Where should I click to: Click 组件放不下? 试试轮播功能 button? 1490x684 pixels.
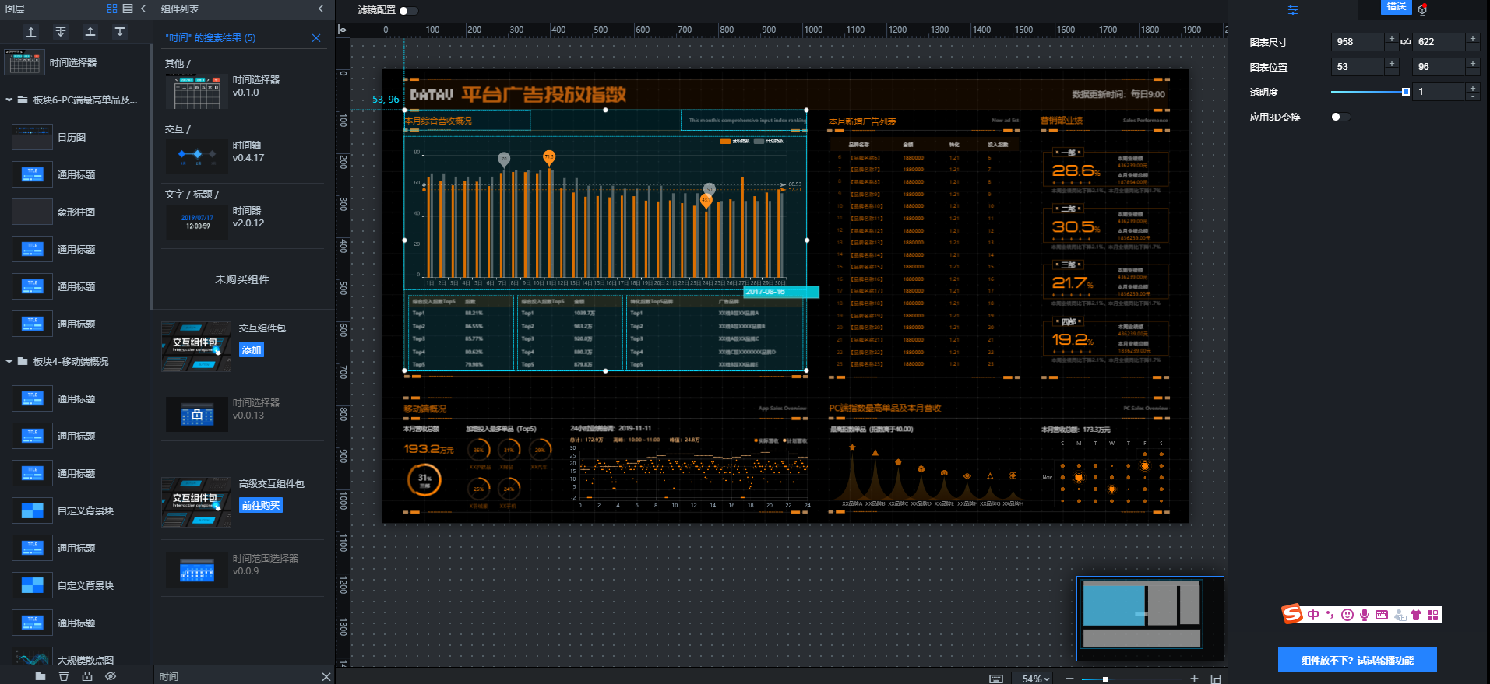click(x=1358, y=660)
